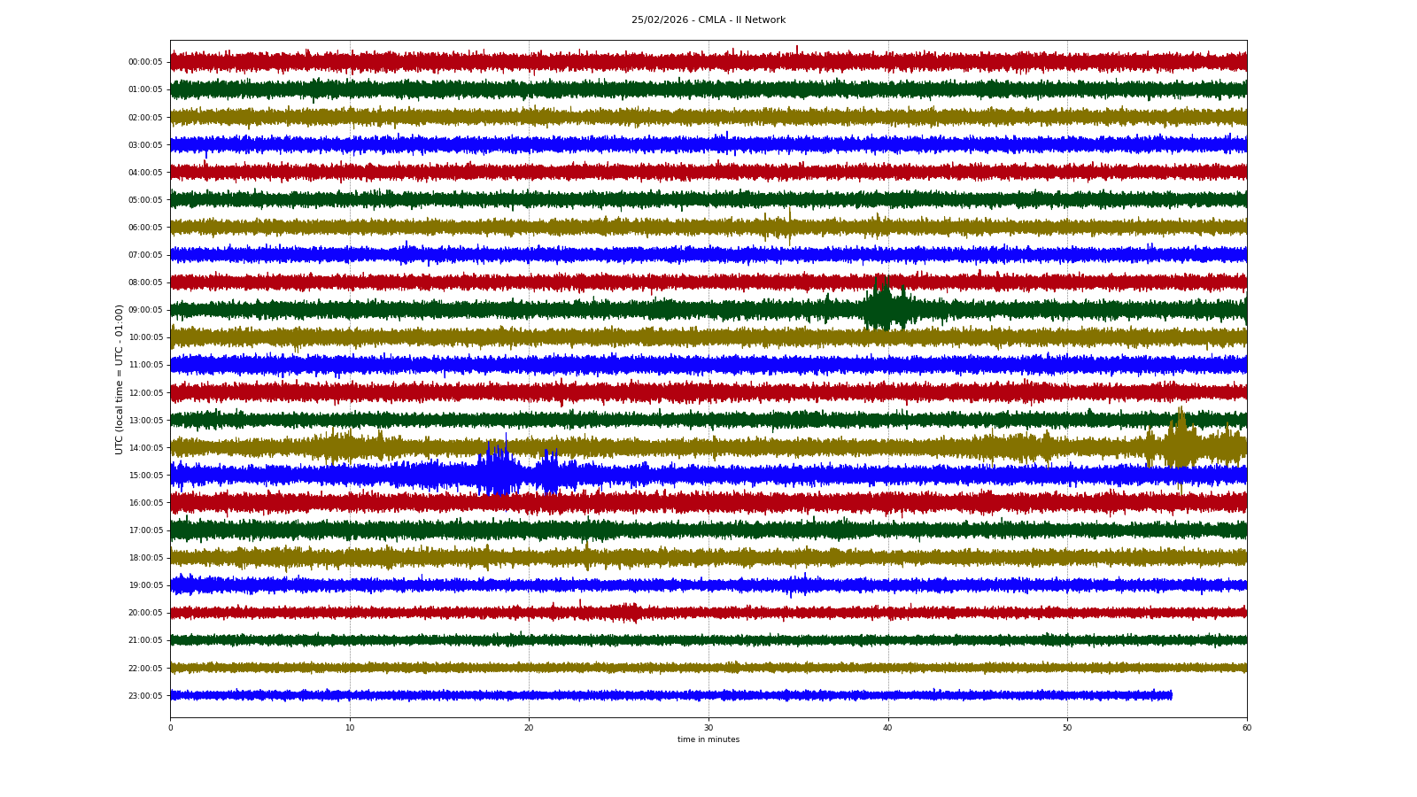
Task: Click the x-axis tick label "60"
Action: coord(1246,728)
